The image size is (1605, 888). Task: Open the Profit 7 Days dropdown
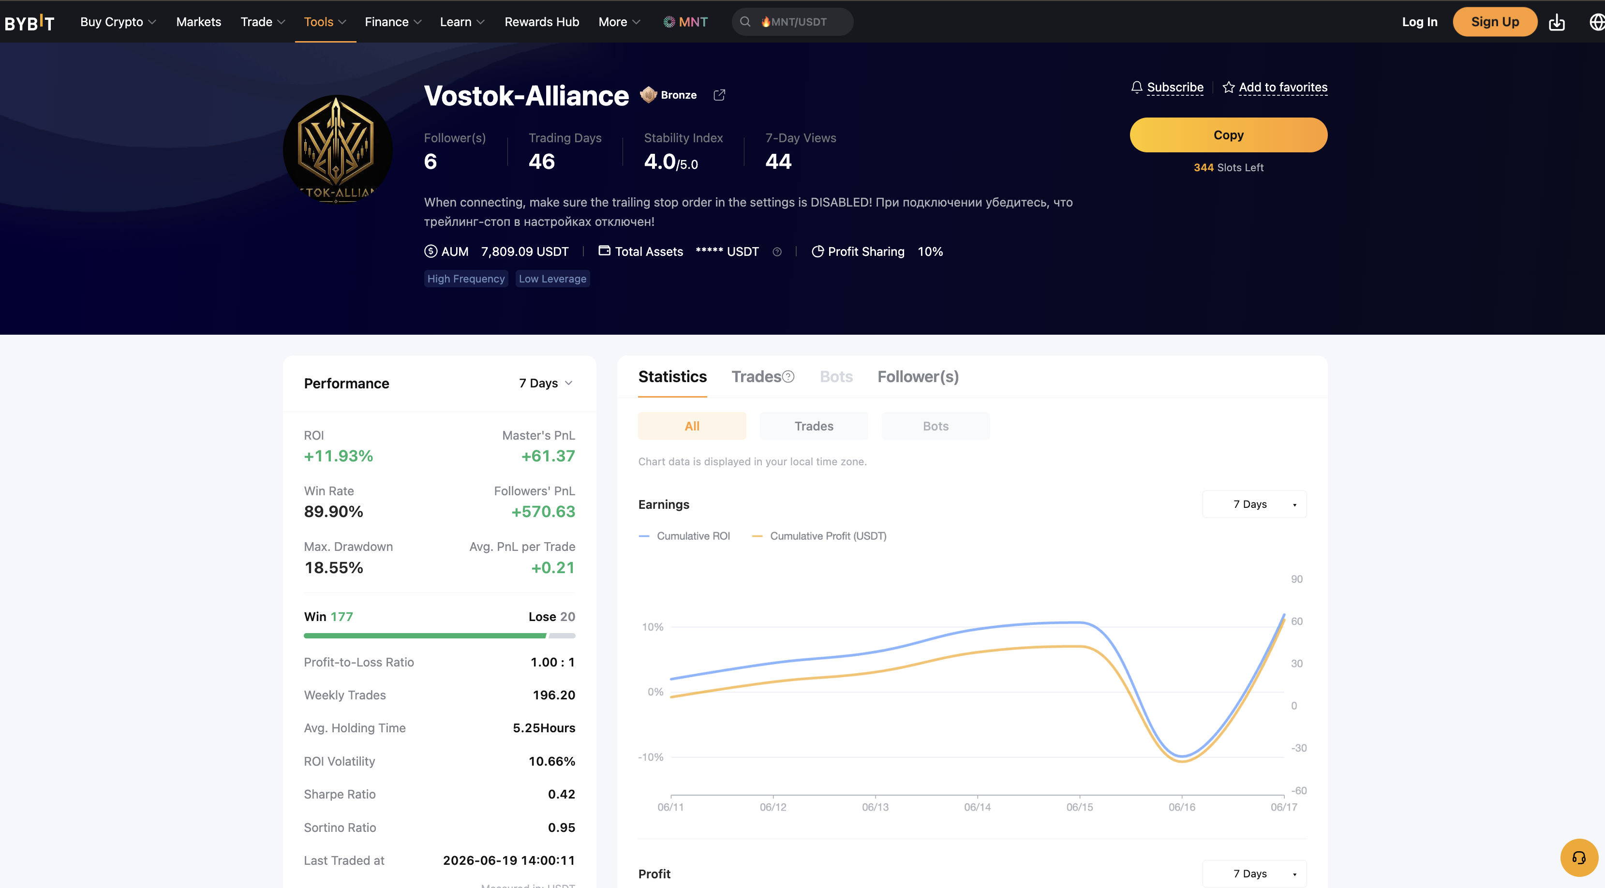1254,873
